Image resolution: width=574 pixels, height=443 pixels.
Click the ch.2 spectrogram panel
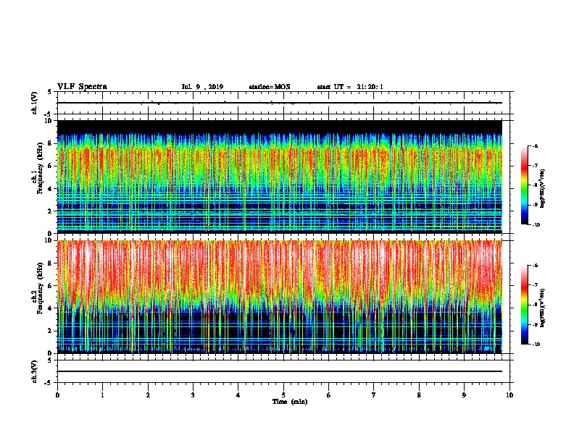click(x=280, y=297)
